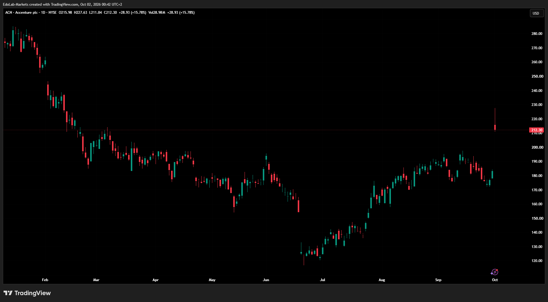Click the lightning event icon above Oct
The width and height of the screenshot is (548, 302).
[495, 272]
